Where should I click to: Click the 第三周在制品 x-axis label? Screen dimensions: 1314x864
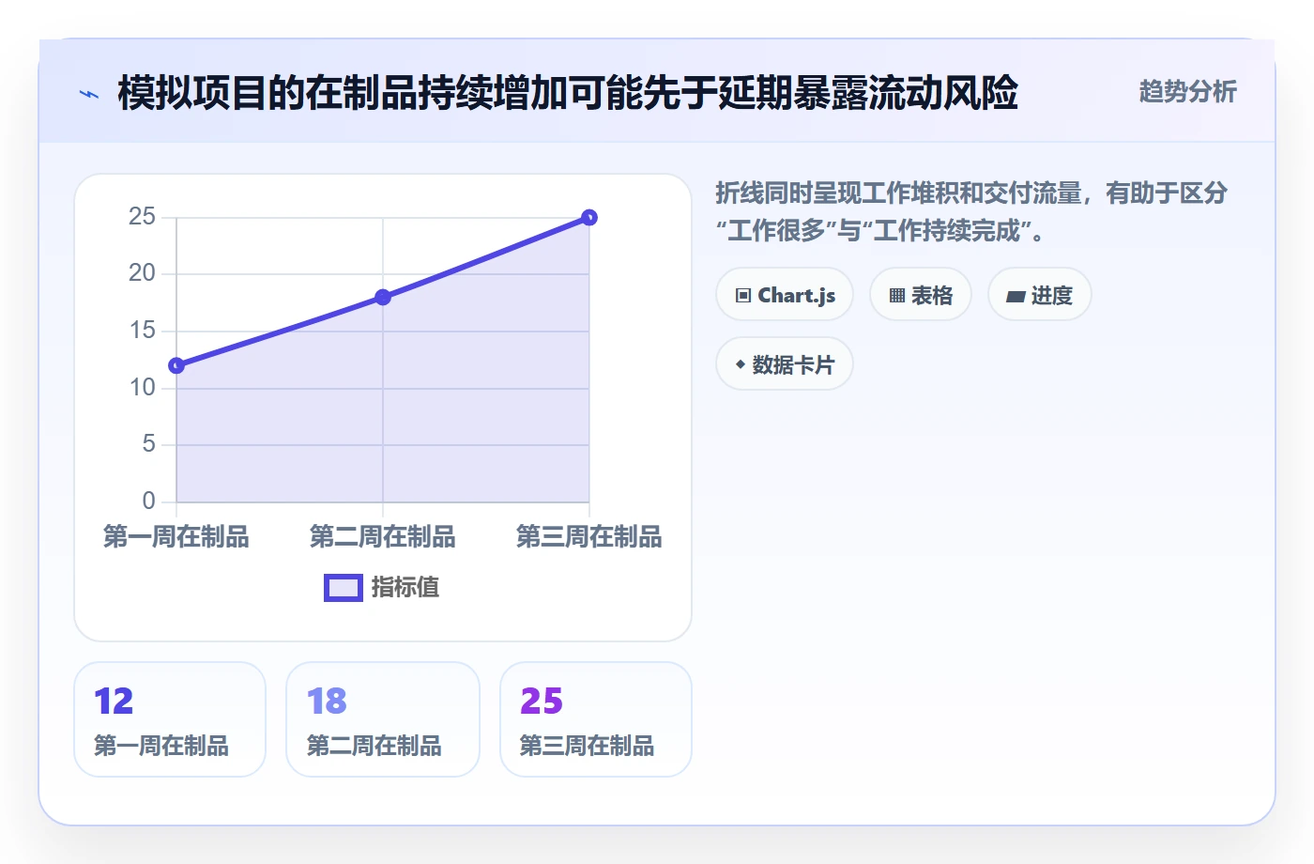pos(589,536)
